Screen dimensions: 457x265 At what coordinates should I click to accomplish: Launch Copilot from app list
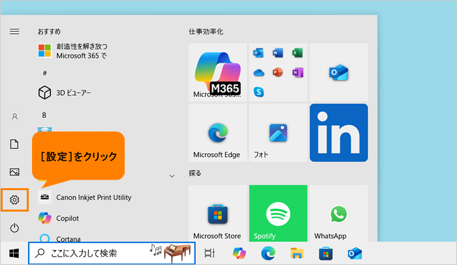59,218
